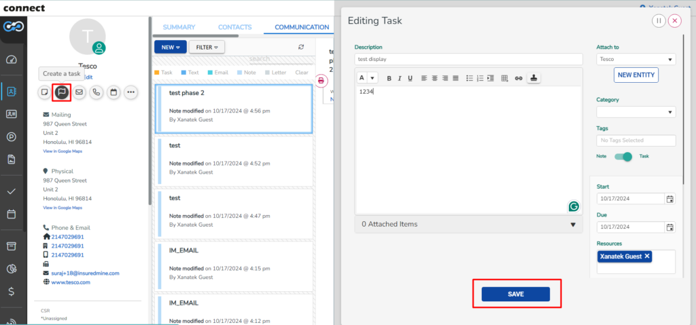Image resolution: width=696 pixels, height=325 pixels.
Task: Open the FILTER dropdown button
Action: pyautogui.click(x=207, y=47)
